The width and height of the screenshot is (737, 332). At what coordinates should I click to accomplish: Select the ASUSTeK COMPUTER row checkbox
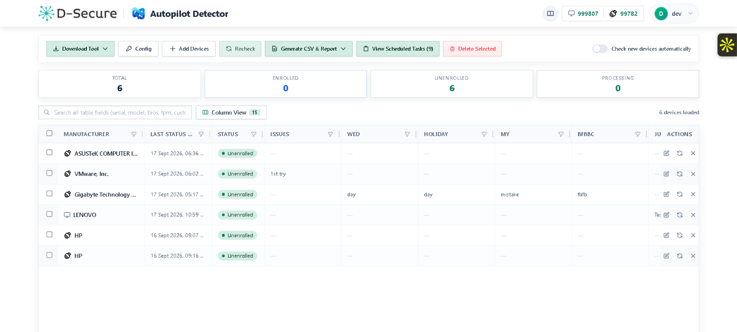click(x=49, y=152)
